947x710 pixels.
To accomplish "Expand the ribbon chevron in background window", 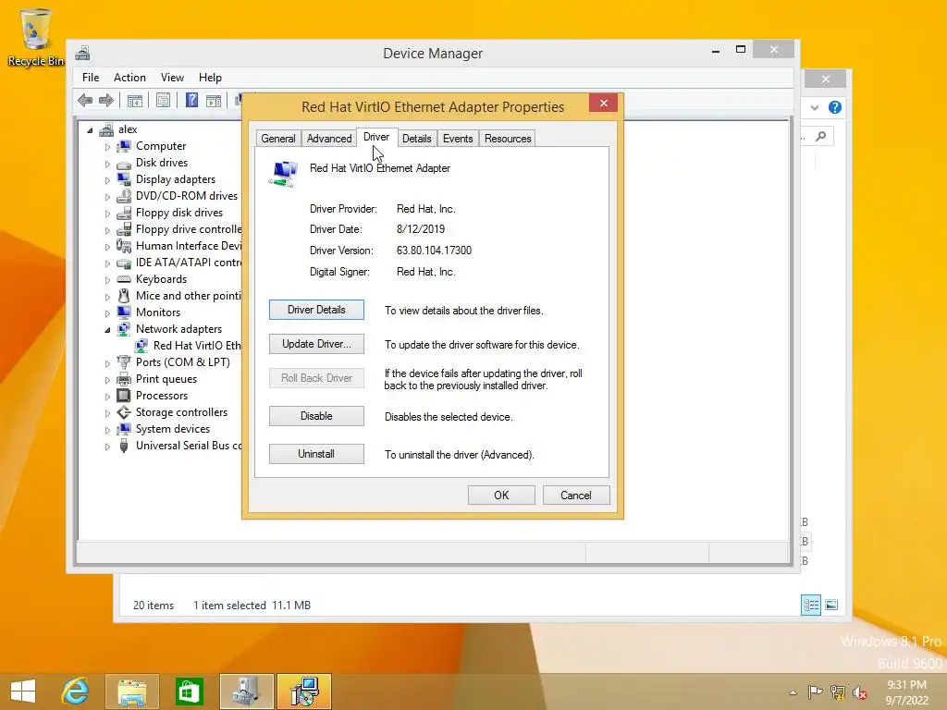I will pos(815,107).
